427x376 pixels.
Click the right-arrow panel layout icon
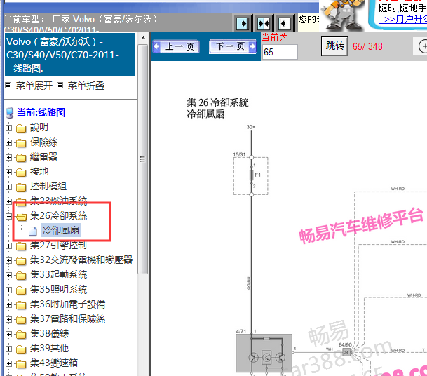point(243,23)
